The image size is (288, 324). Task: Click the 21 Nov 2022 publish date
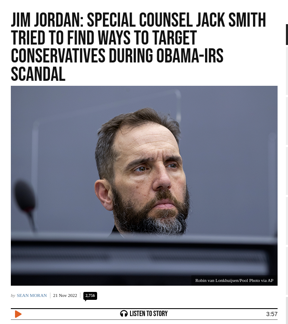coord(65,296)
